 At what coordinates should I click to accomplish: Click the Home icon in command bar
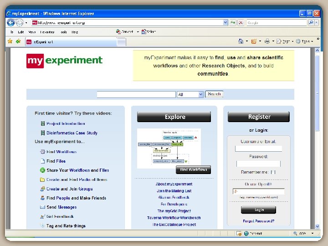pyautogui.click(x=241, y=41)
